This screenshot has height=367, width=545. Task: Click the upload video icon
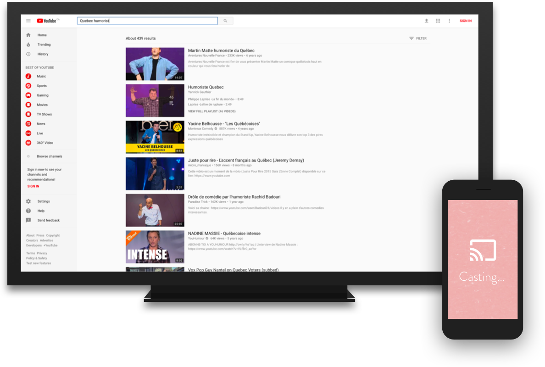click(427, 21)
